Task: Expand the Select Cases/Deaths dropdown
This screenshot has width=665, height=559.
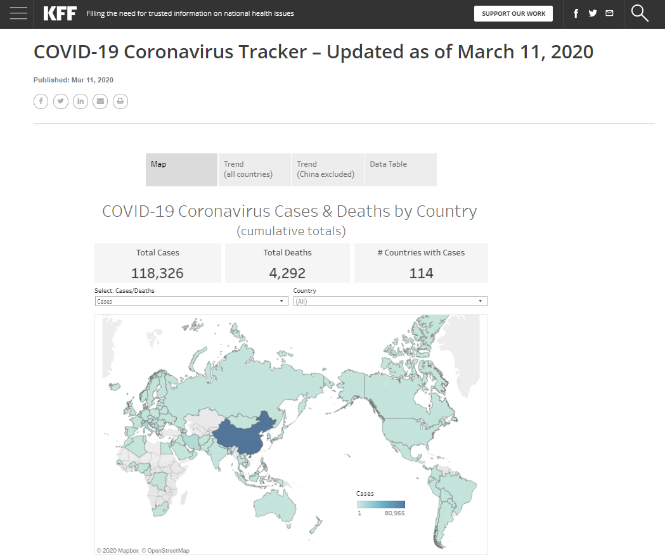Action: pyautogui.click(x=191, y=302)
